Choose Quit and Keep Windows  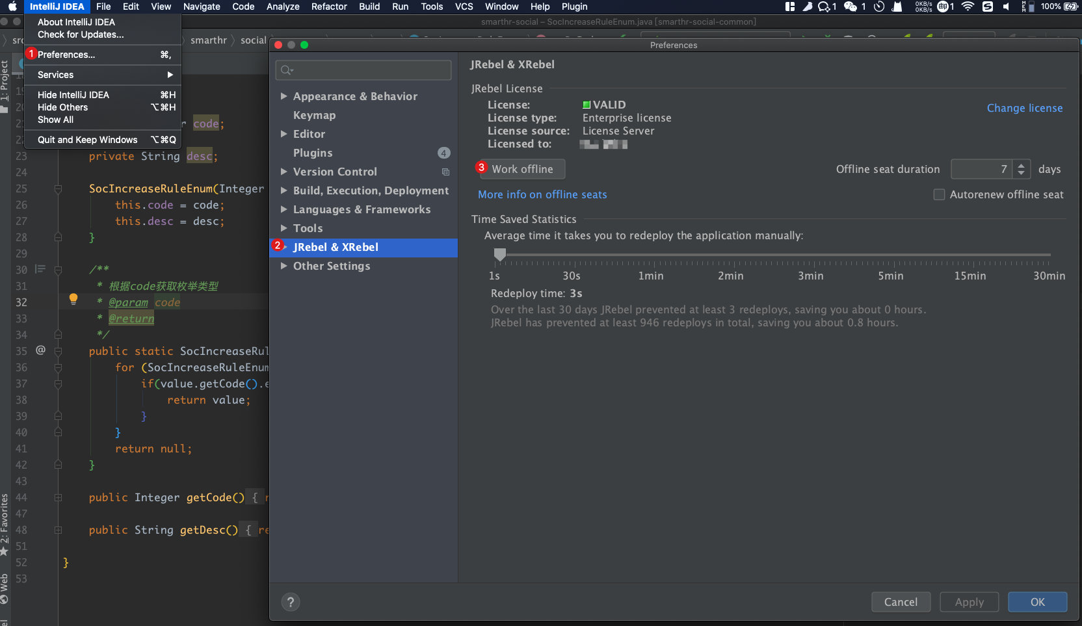click(103, 140)
